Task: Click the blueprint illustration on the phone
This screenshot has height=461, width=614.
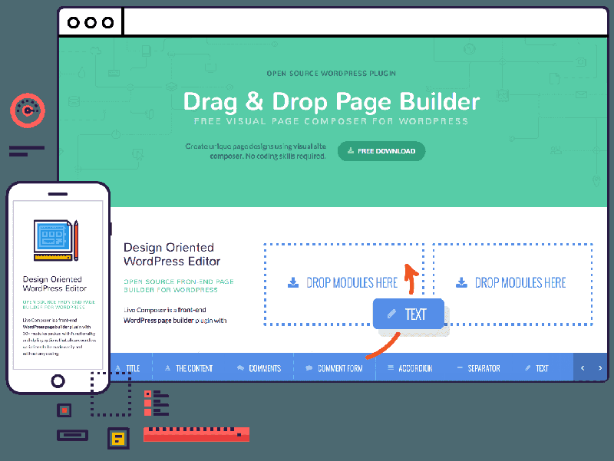Action: [x=56, y=240]
